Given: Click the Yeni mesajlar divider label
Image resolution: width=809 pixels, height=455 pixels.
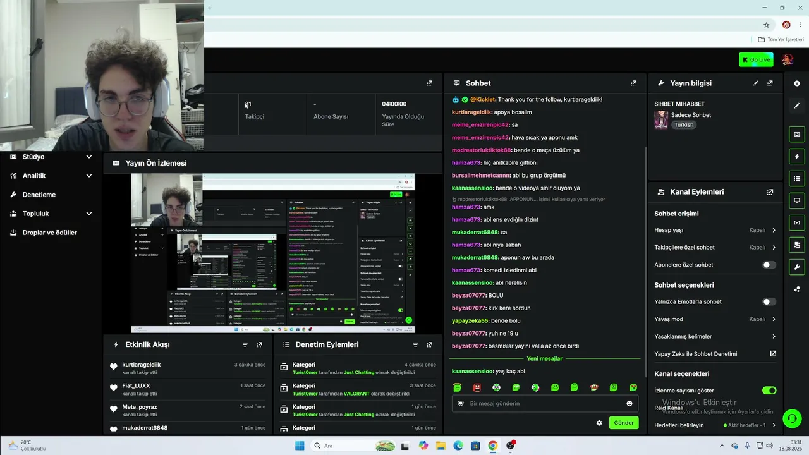Looking at the screenshot, I should click(544, 358).
